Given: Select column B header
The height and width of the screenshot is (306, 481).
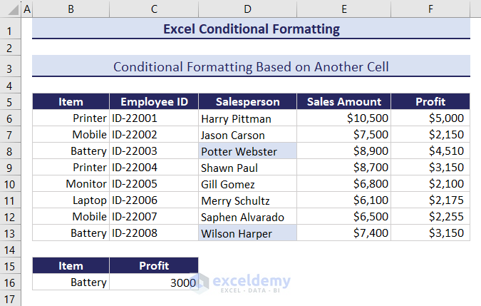Looking at the screenshot, I should coord(71,9).
